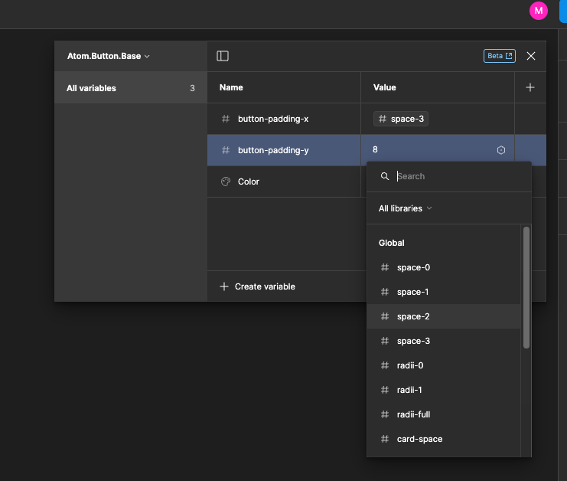The width and height of the screenshot is (567, 481).
Task: Click the hexagon variable alias icon
Action: (x=501, y=151)
